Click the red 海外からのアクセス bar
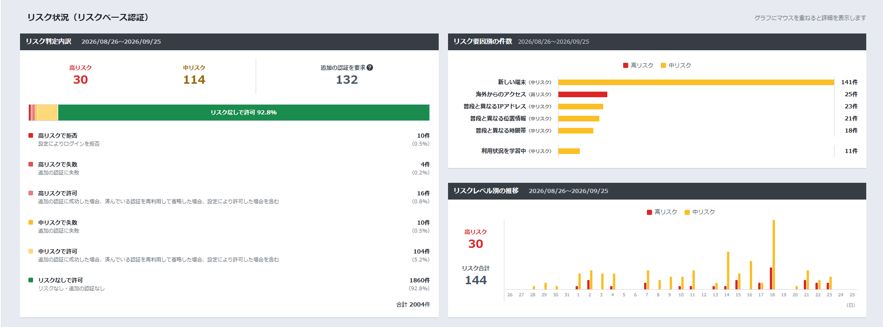 583,94
